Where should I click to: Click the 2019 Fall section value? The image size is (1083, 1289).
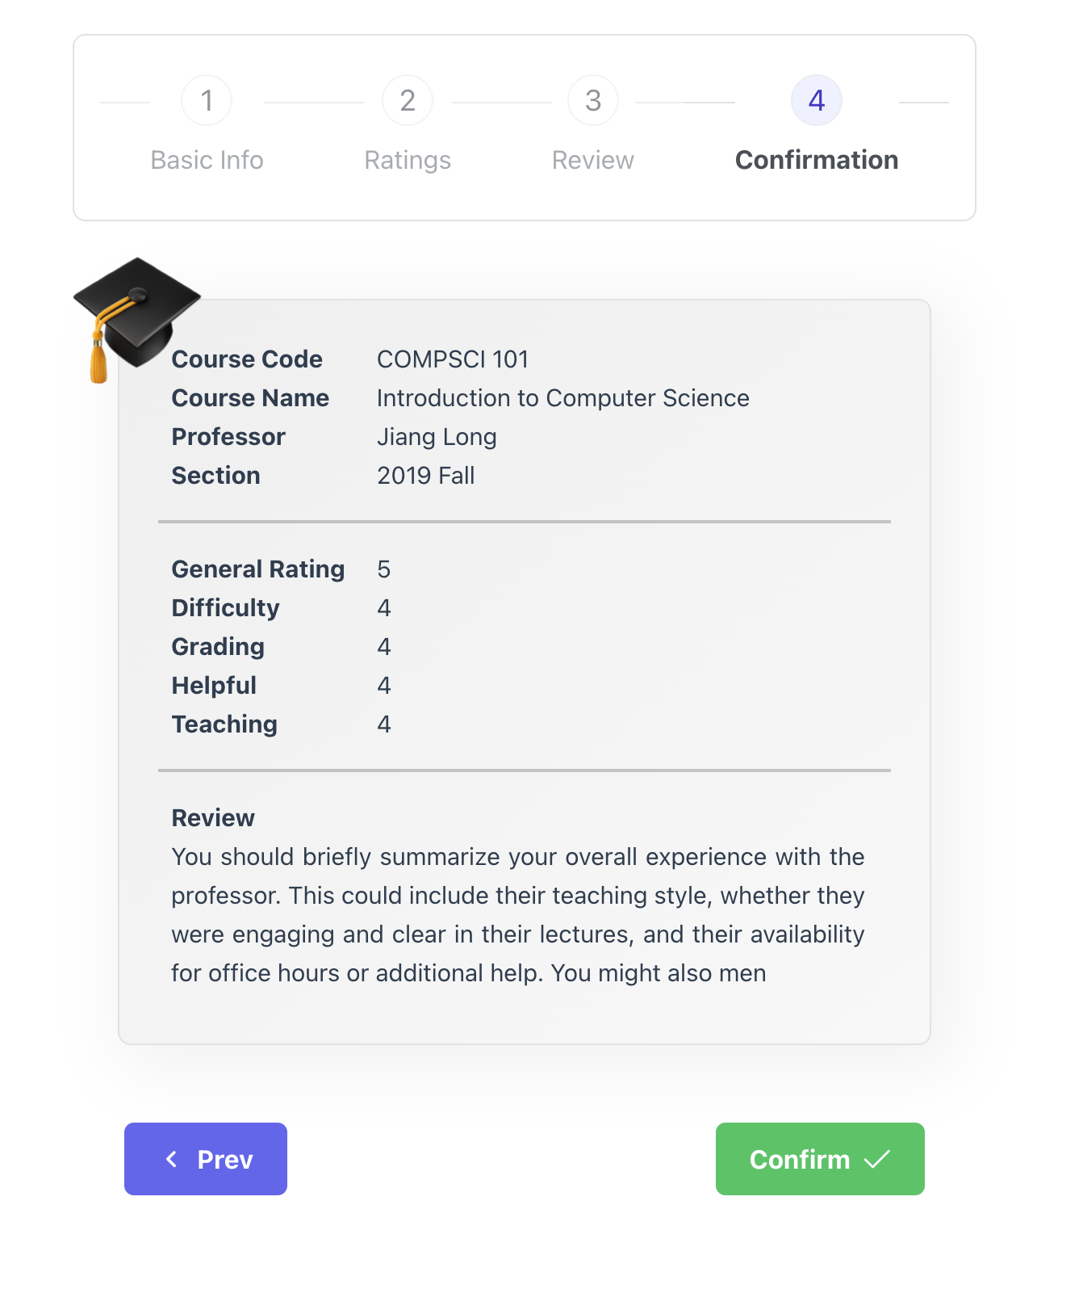click(425, 476)
